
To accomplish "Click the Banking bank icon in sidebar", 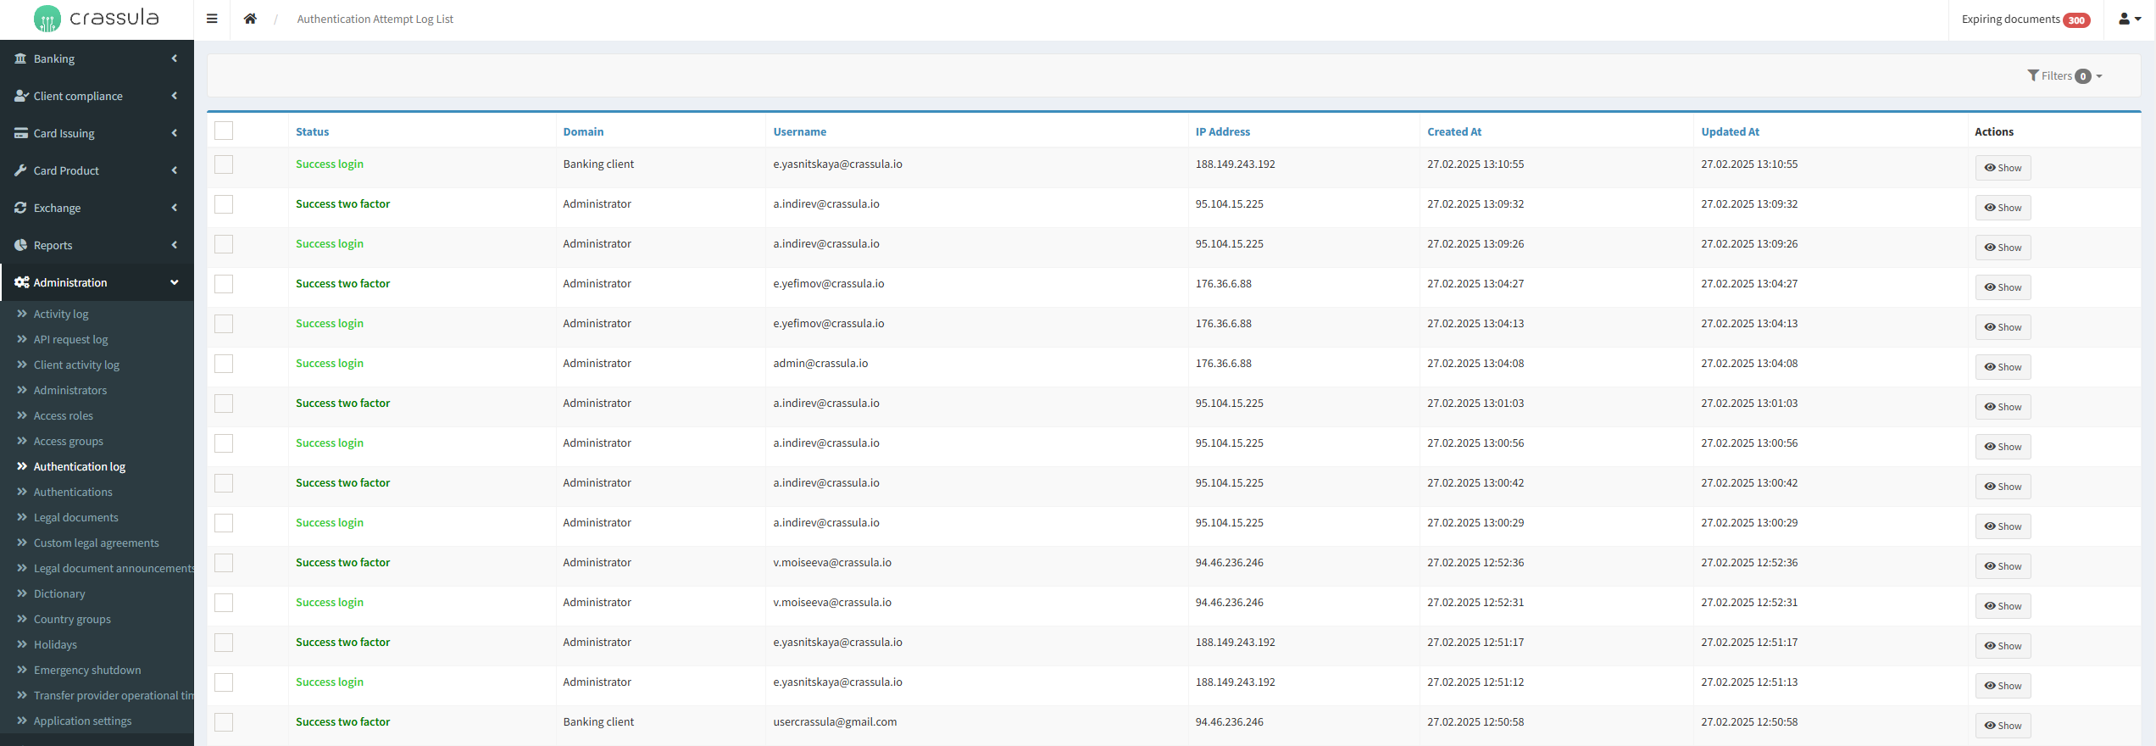I will click(20, 58).
